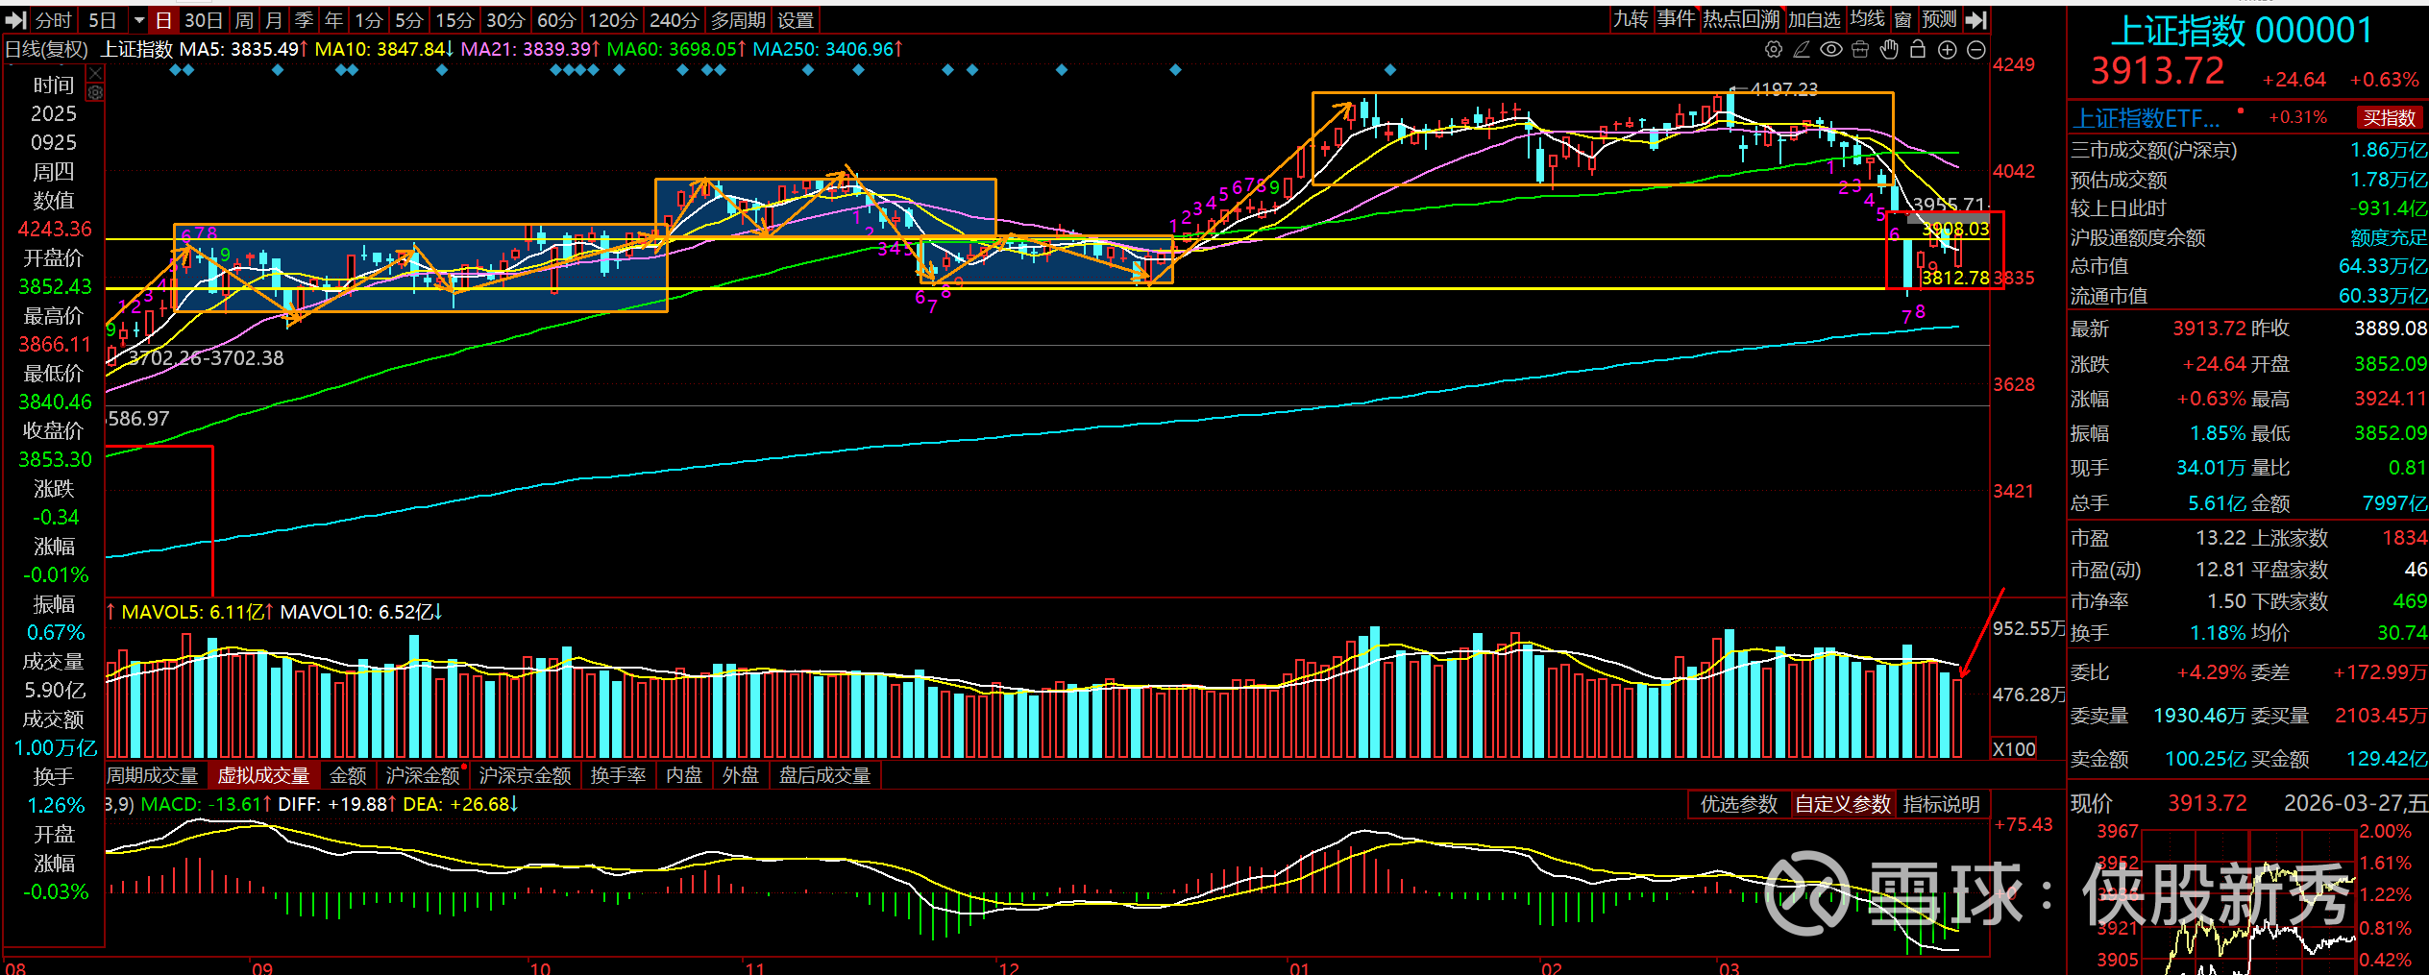Open chart settings gear above the price axis
Viewport: 2429px width, 975px height.
click(x=1774, y=50)
